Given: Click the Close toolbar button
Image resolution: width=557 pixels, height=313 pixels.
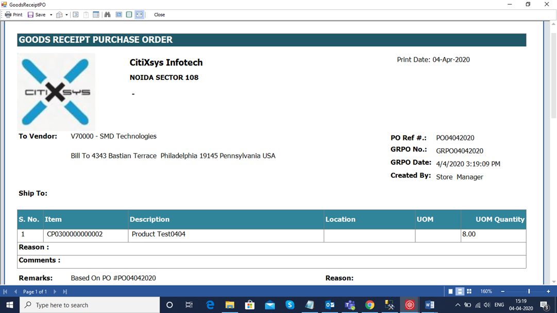Looking at the screenshot, I should (x=159, y=14).
